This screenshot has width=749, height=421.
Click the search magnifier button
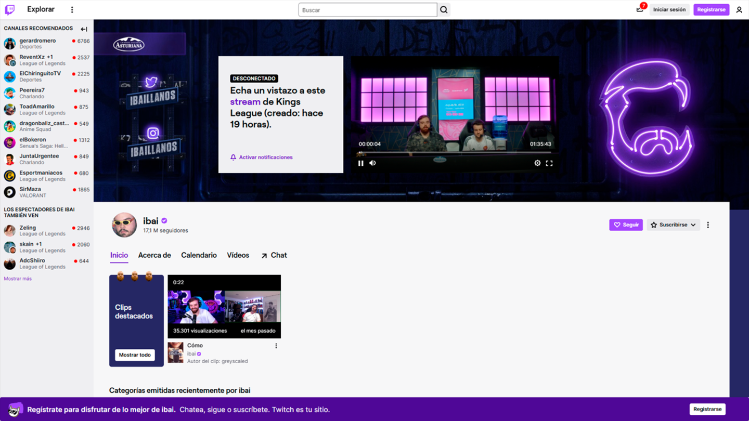pos(444,10)
